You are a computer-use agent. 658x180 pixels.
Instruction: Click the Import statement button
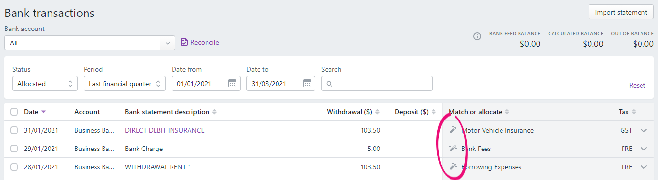click(x=621, y=12)
